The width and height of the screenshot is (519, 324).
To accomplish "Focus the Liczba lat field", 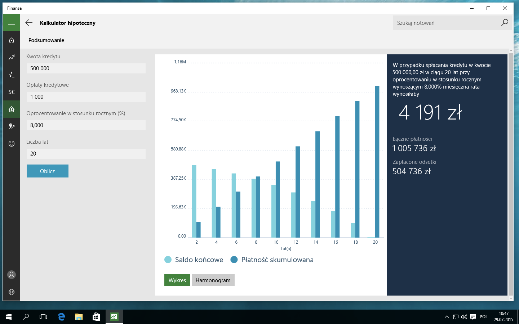I will tap(86, 154).
